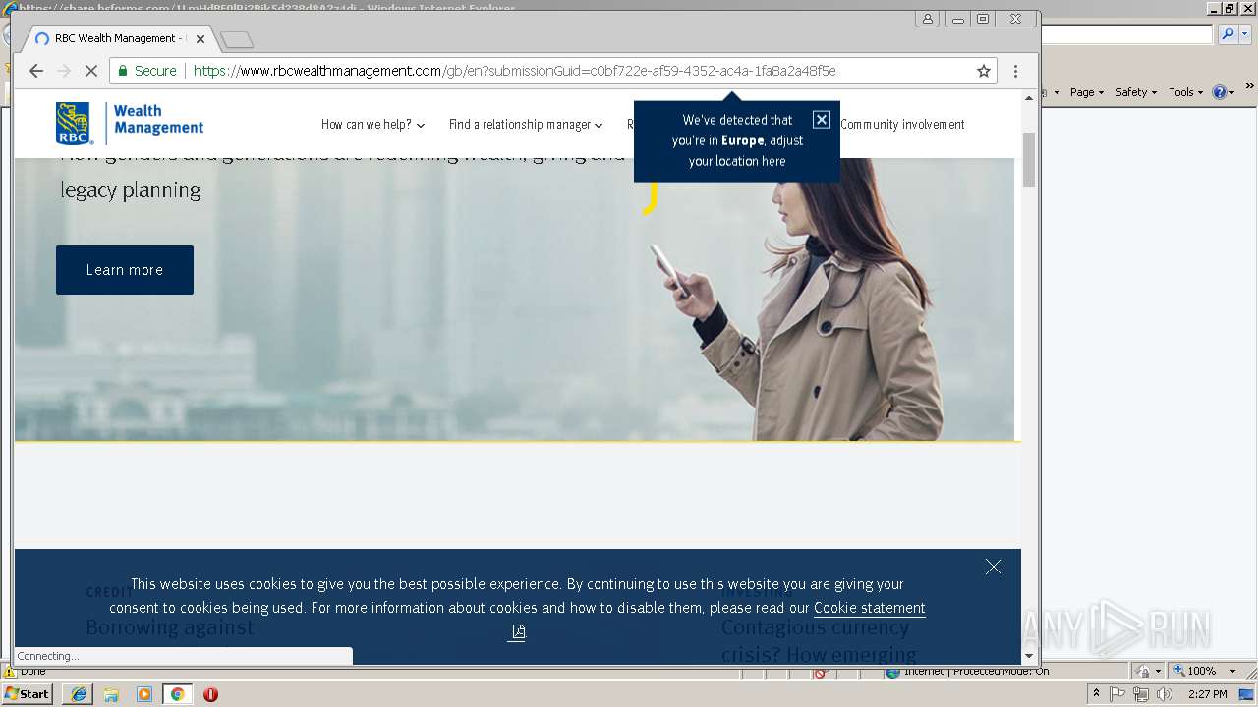Image resolution: width=1258 pixels, height=707 pixels.
Task: Click Internet Explorer search magnifier button
Action: (x=1227, y=34)
